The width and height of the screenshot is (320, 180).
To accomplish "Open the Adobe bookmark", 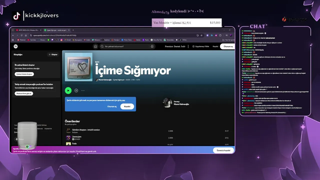I will (137, 40).
